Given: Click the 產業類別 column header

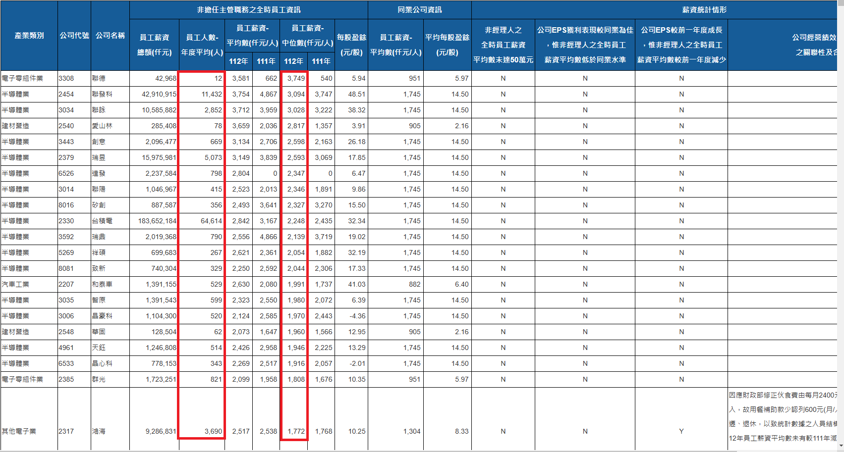Looking at the screenshot, I should (29, 36).
